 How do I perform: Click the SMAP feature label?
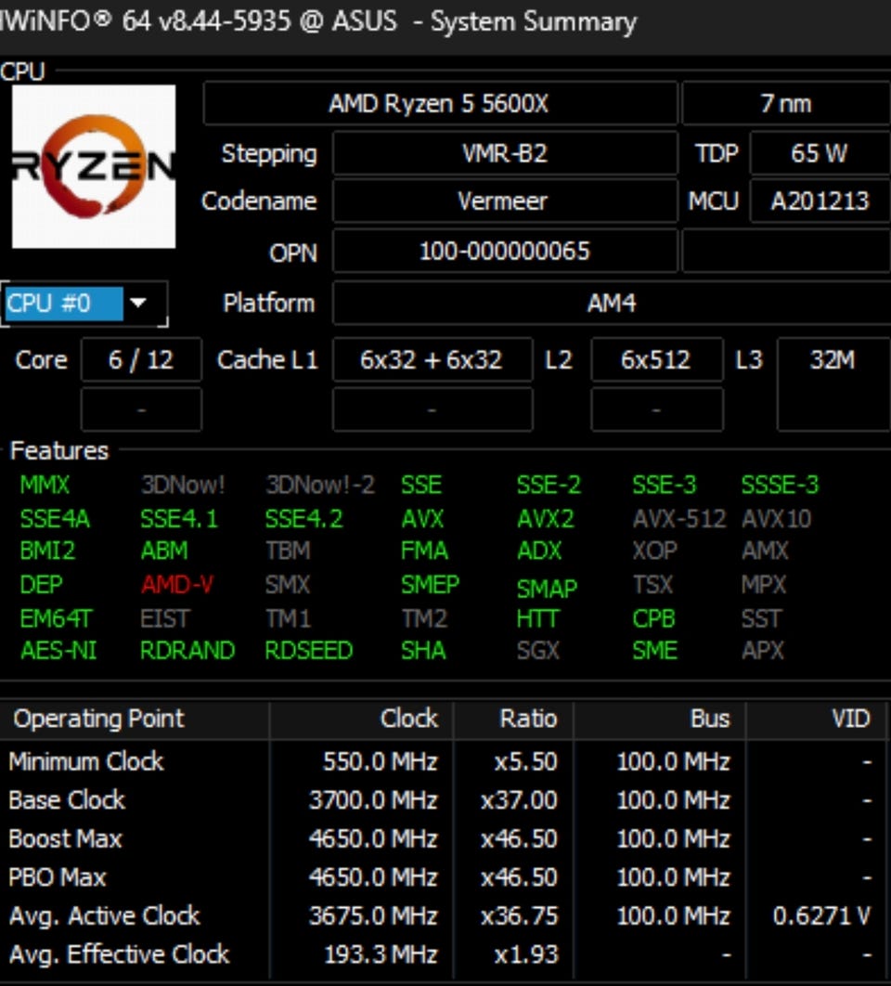(547, 589)
